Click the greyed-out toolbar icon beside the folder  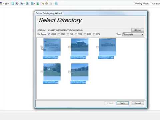tap(51, 4)
